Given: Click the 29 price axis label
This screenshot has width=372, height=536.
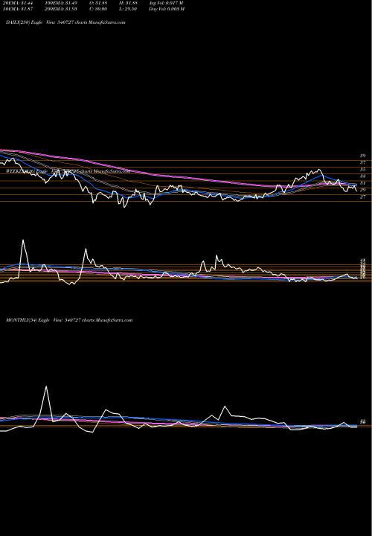Looking at the screenshot, I should coord(362,190).
